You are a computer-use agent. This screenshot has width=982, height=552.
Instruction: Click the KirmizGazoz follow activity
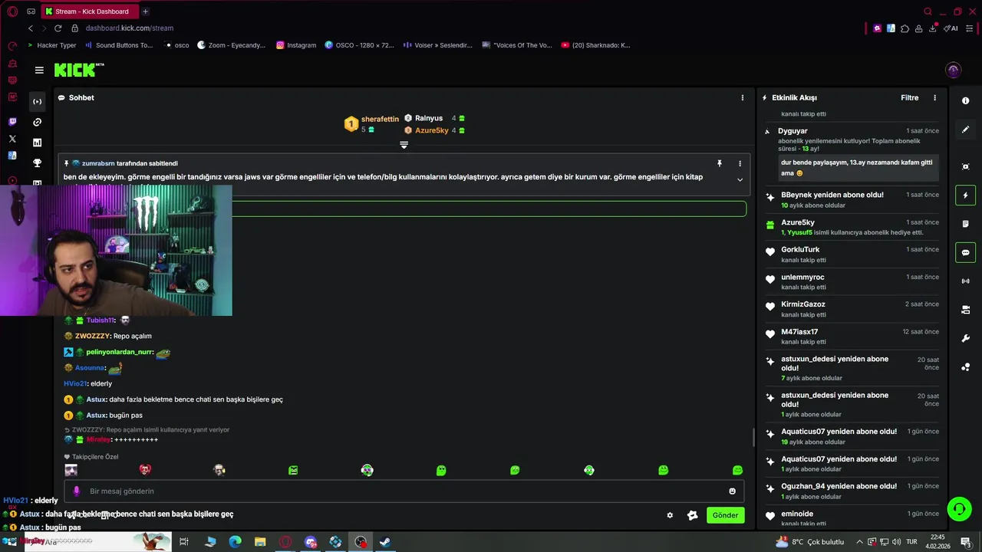pos(852,309)
